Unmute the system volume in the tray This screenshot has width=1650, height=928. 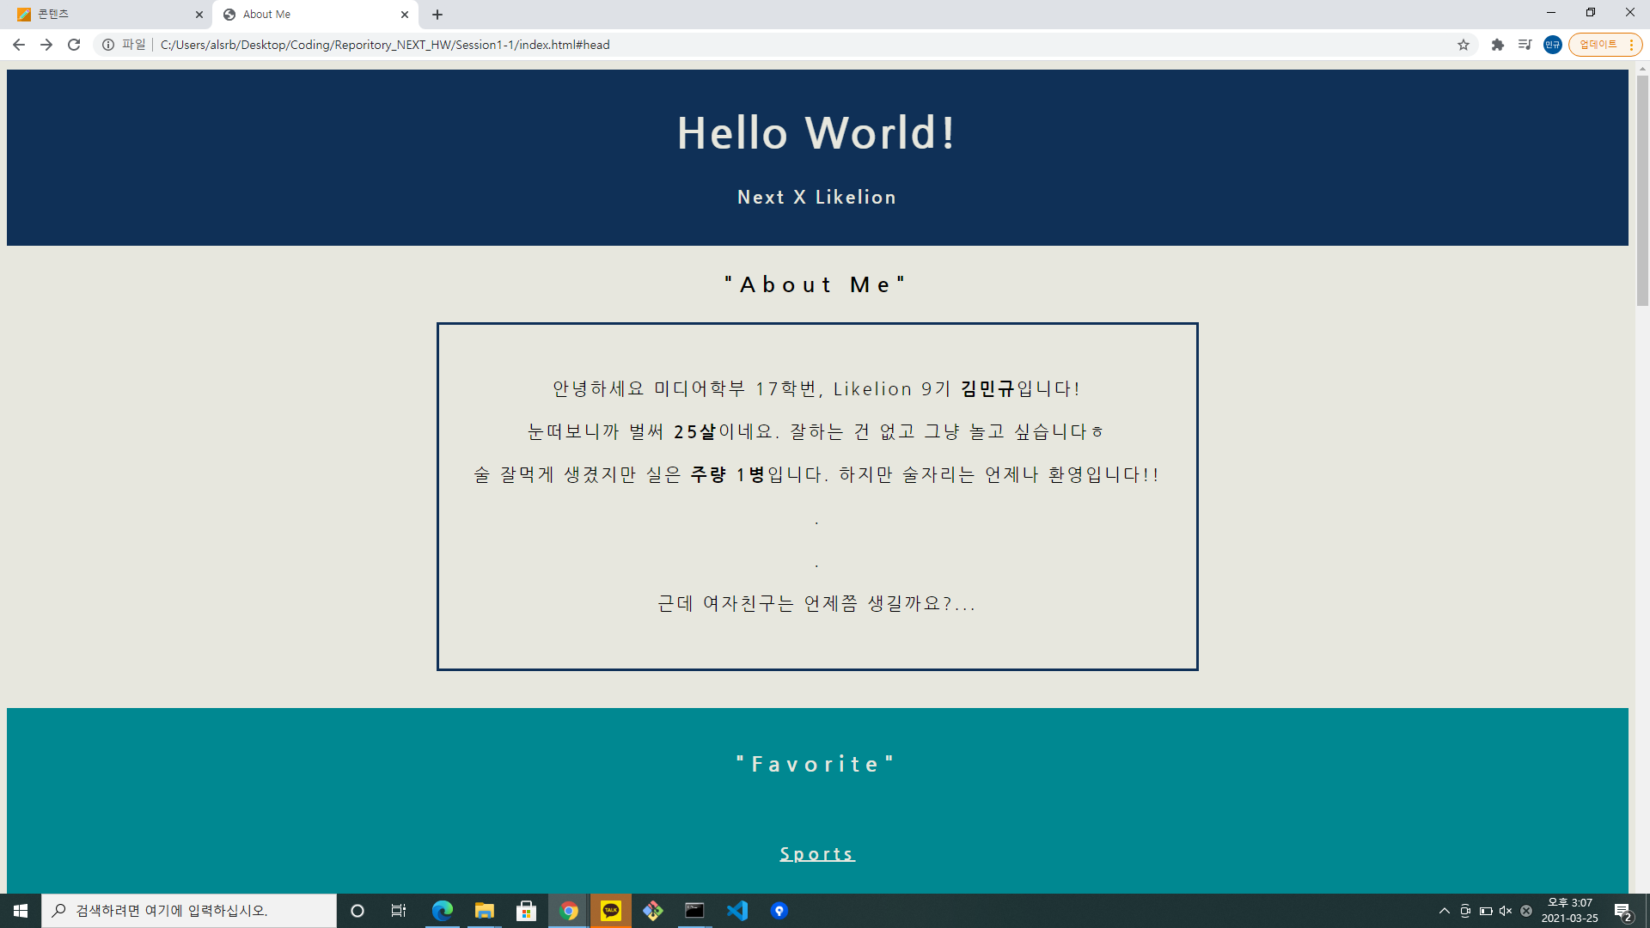pyautogui.click(x=1505, y=910)
